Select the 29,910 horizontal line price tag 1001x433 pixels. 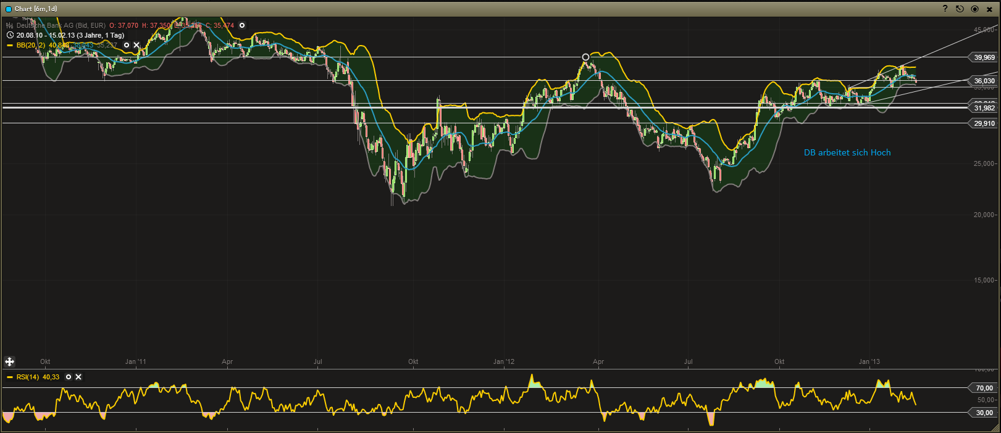coord(984,123)
